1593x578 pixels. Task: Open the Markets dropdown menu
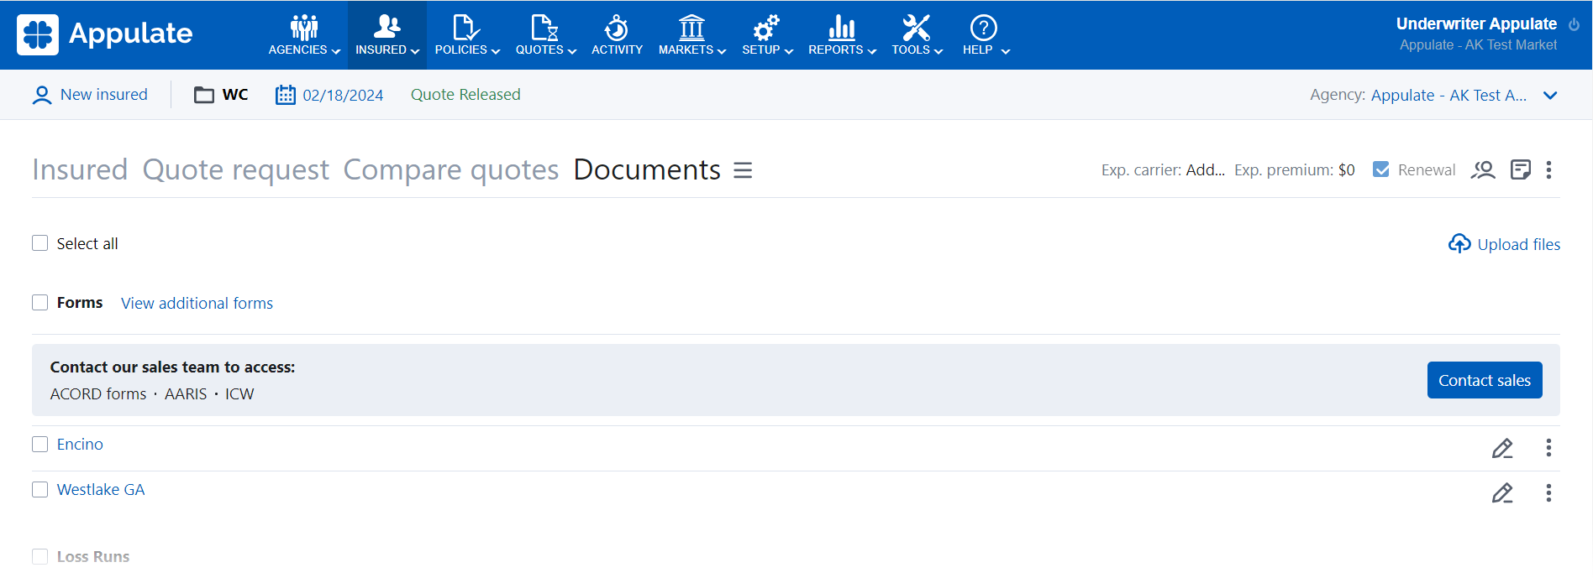point(691,35)
